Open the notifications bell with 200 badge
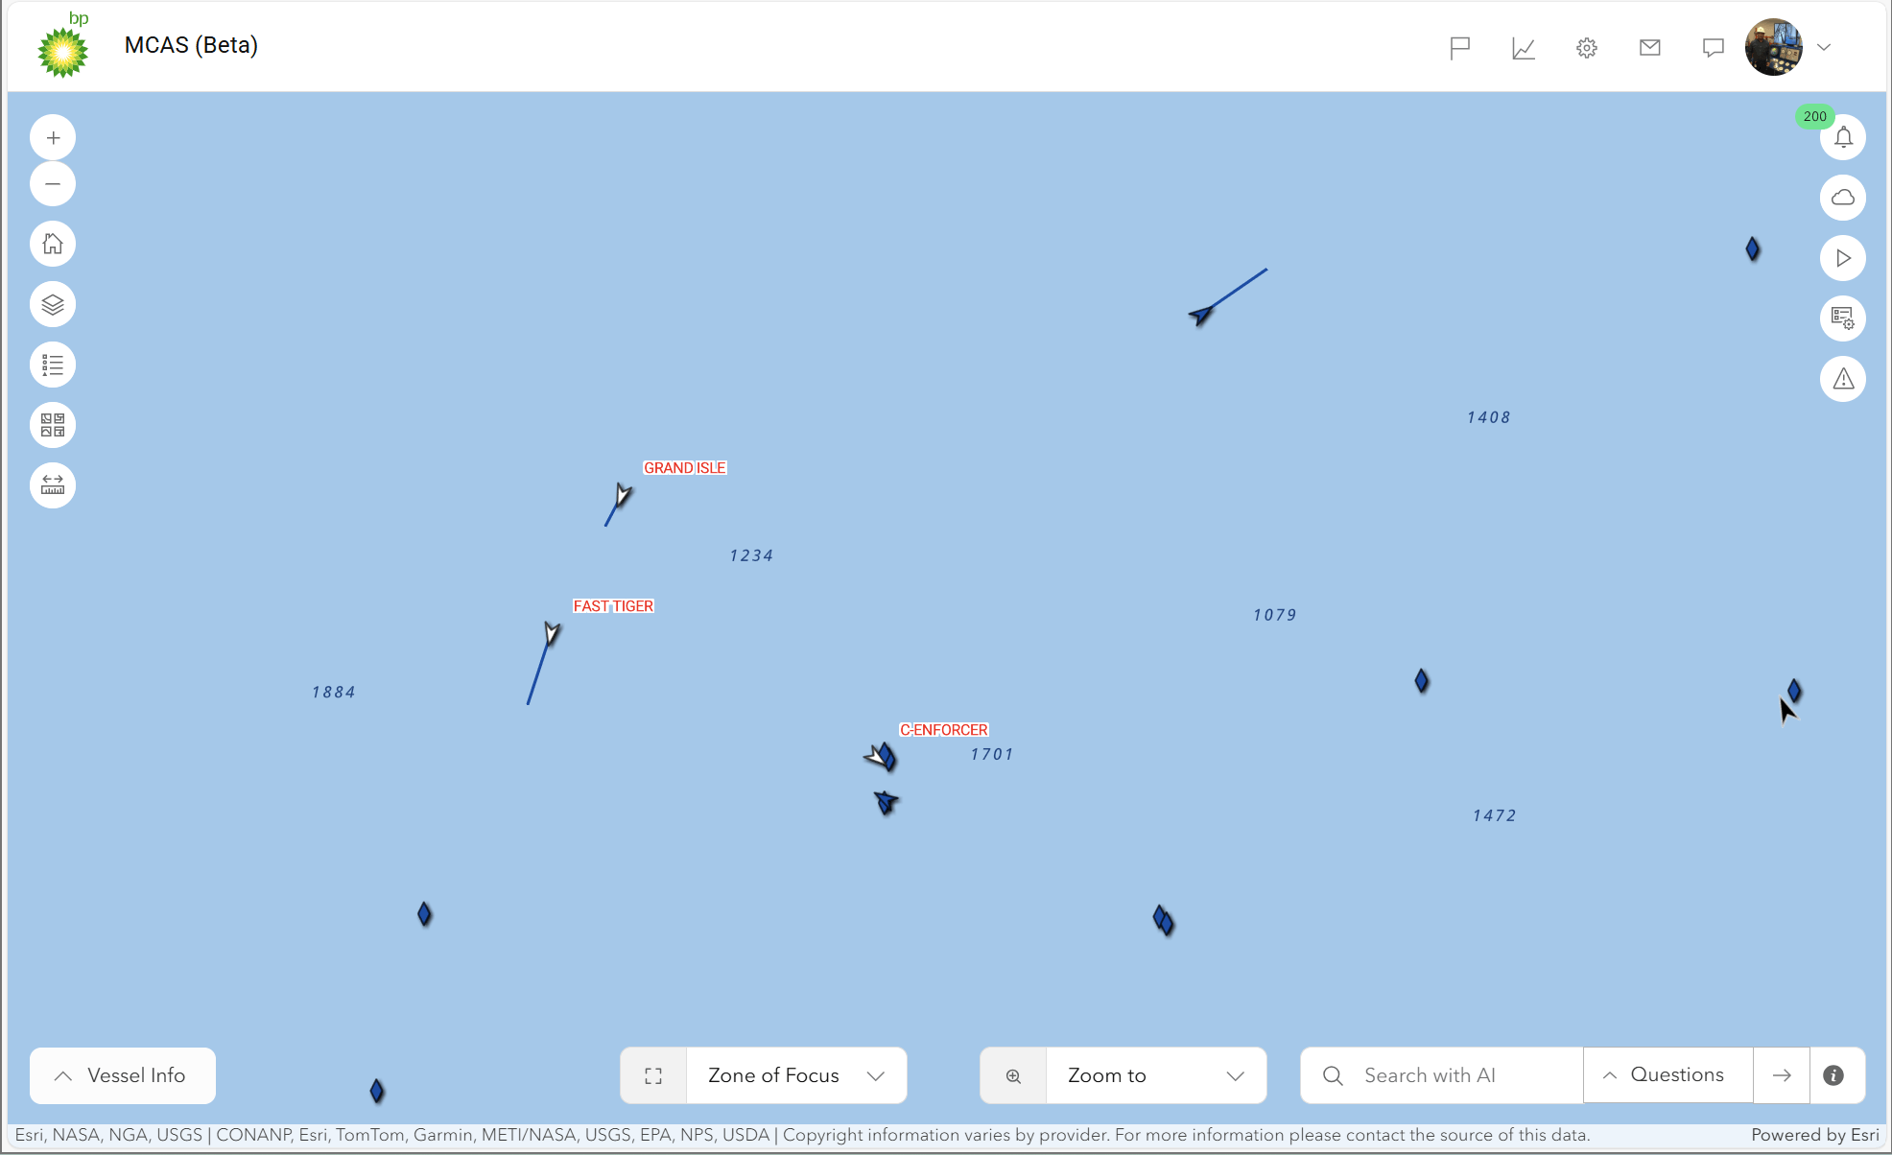The height and width of the screenshot is (1155, 1892). pyautogui.click(x=1842, y=138)
